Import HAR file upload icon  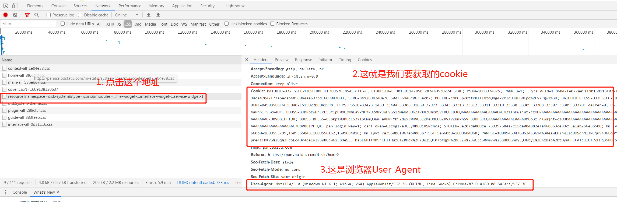pos(149,15)
